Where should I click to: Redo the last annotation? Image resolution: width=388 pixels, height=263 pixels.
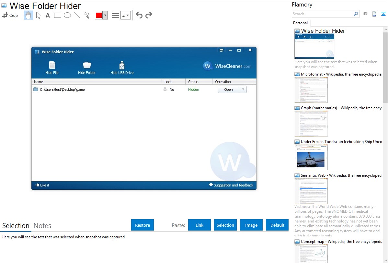149,15
